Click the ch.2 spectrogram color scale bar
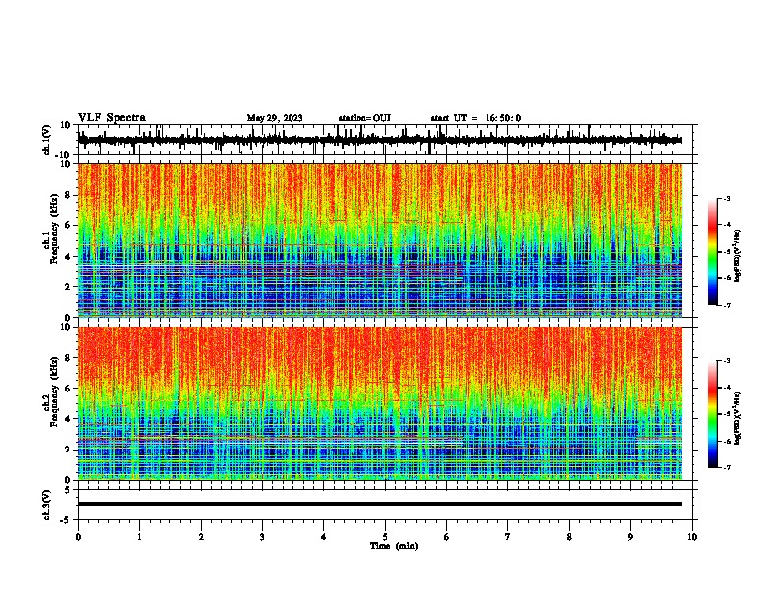Viewport: 780px width, 602px height. (x=712, y=414)
